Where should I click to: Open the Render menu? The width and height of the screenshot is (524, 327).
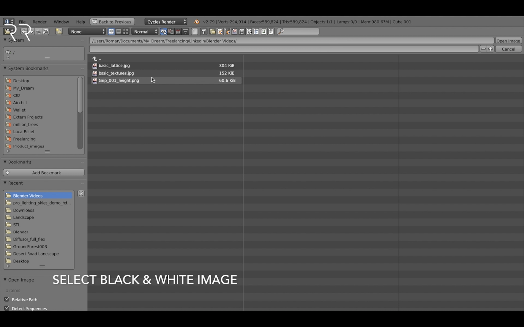39,22
